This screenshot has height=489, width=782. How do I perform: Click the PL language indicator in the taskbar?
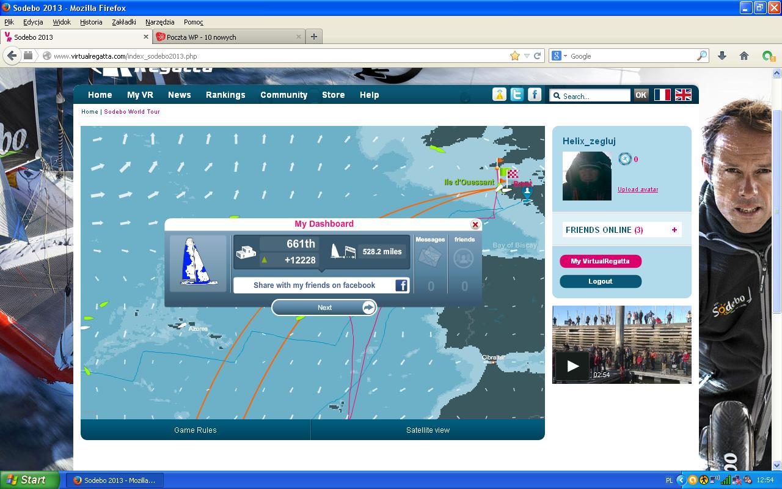pyautogui.click(x=669, y=480)
